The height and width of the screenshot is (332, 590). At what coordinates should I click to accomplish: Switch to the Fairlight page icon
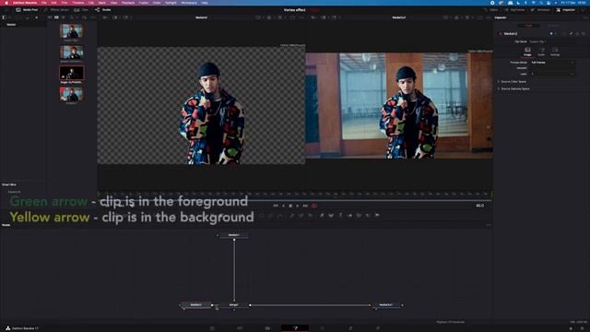tap(350, 328)
